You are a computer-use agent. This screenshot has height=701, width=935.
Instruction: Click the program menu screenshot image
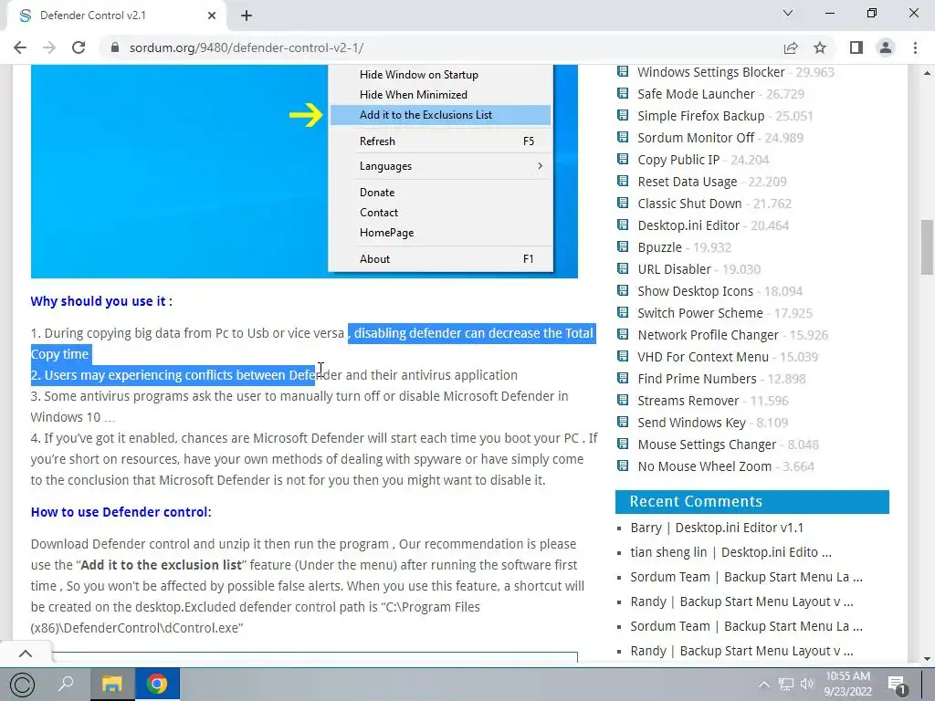point(304,171)
